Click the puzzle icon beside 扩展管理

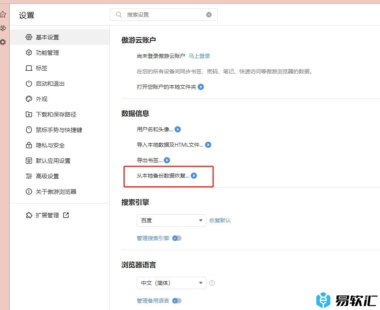pos(29,215)
